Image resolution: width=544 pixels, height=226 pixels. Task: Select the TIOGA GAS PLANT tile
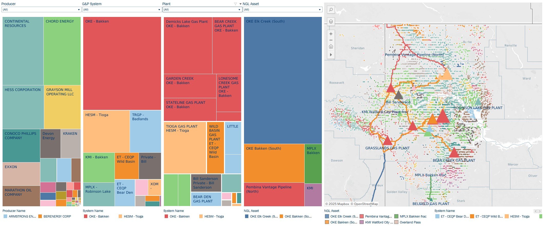185,148
